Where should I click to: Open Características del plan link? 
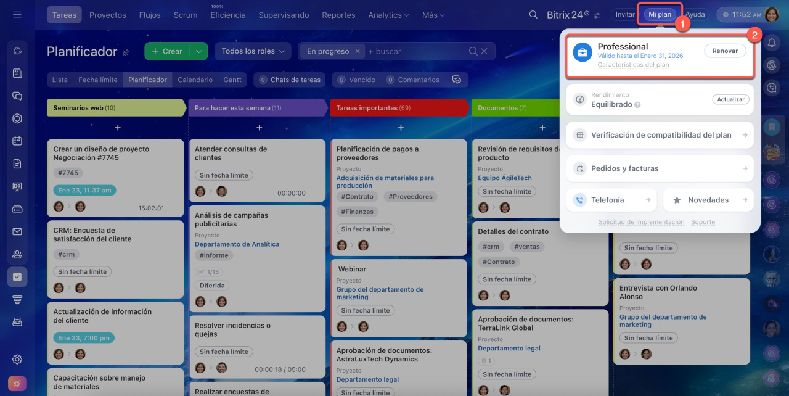coord(633,65)
